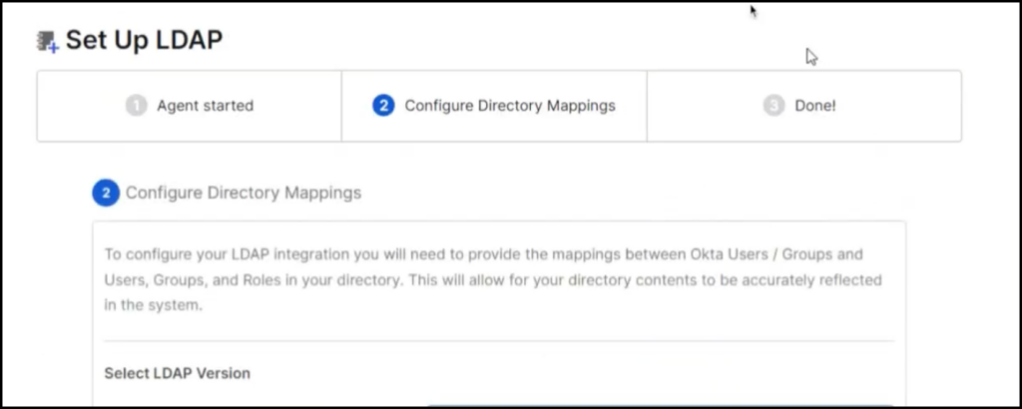Click the step 3 number badge

(x=773, y=106)
